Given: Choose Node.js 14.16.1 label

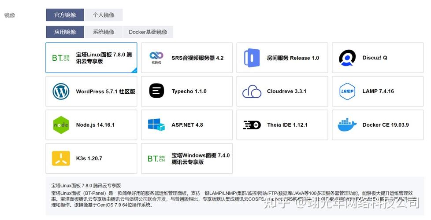Looking at the screenshot, I should [95, 125].
